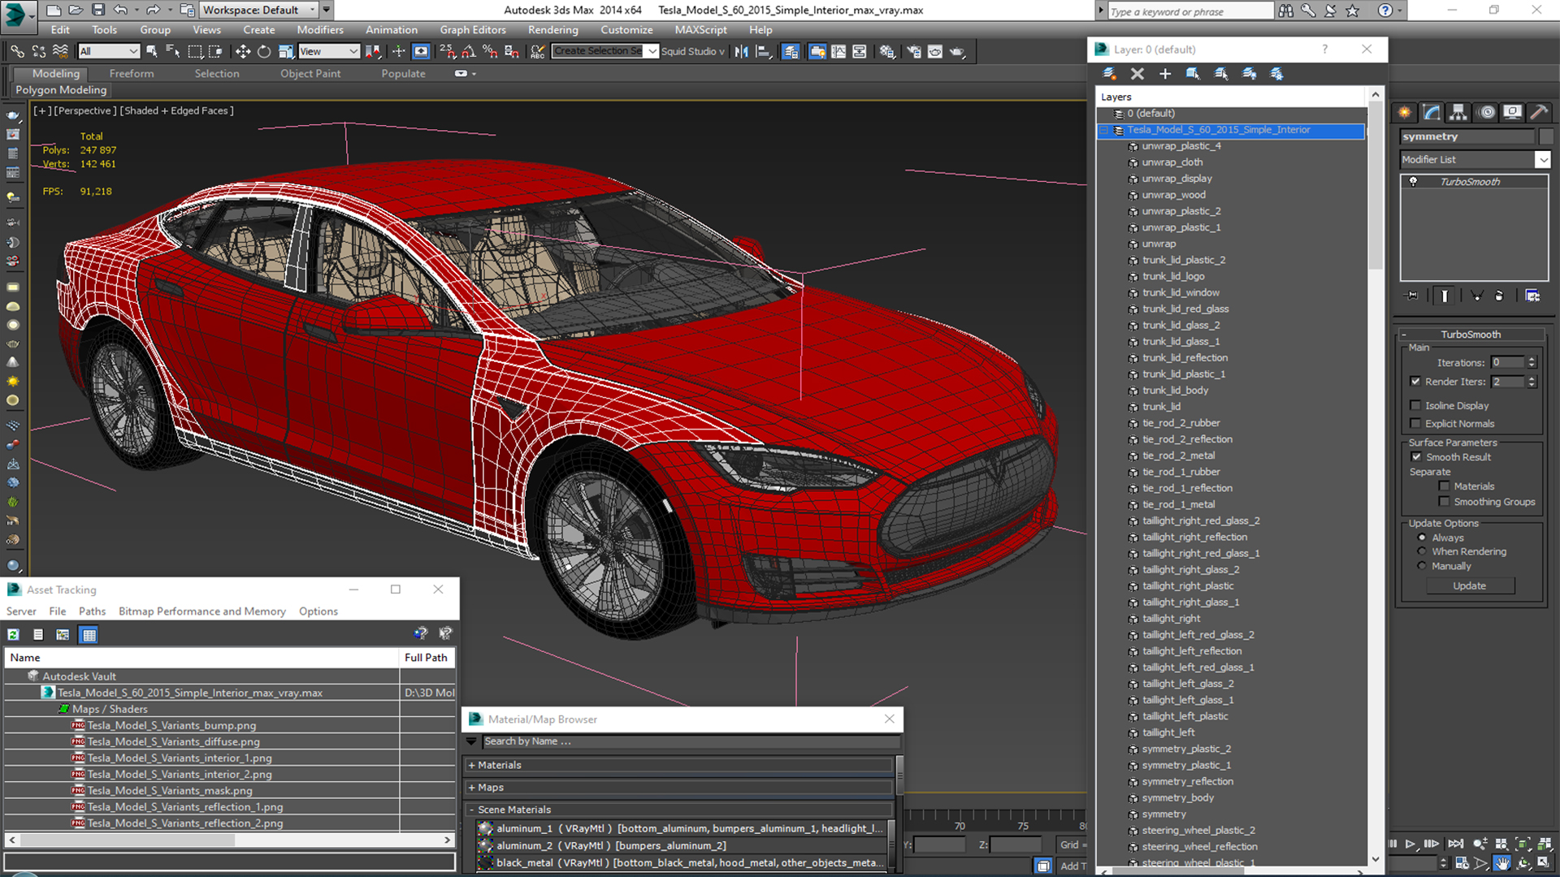Click the Save file icon
This screenshot has width=1560, height=877.
coord(98,10)
